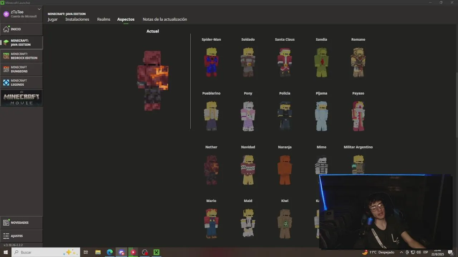Image resolution: width=458 pixels, height=257 pixels.
Task: Click the Meet Now tray icon
Action: coord(407,252)
